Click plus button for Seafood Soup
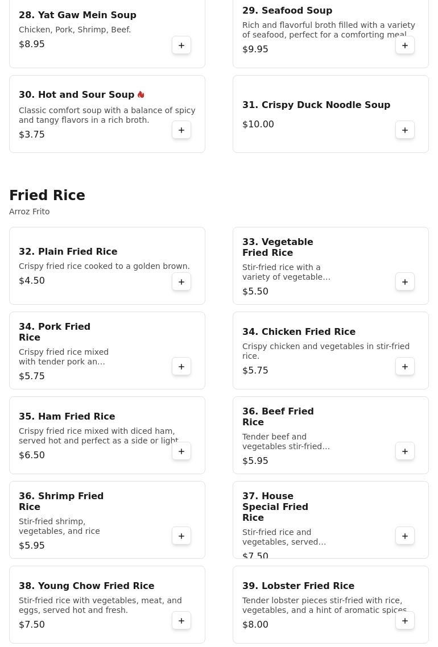 tap(405, 45)
